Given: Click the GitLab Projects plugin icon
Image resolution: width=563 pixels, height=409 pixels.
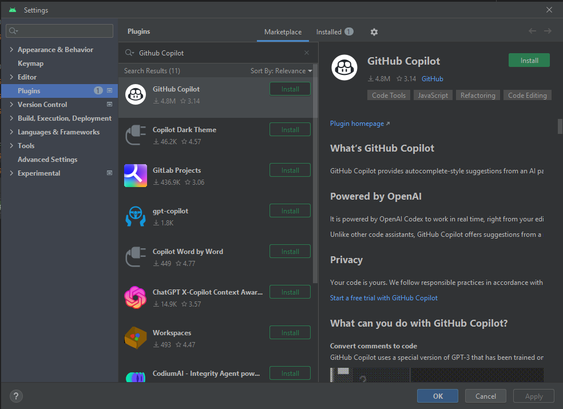Looking at the screenshot, I should tap(136, 176).
